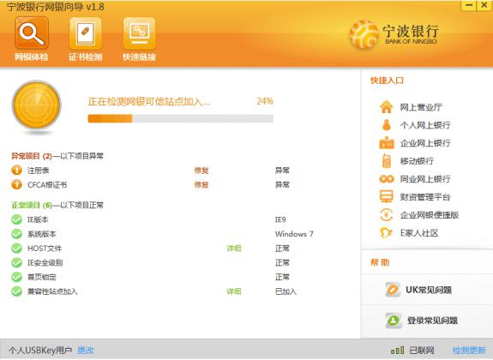493x360 pixels.
Task: Click the 已加入 status value
Action: [286, 291]
